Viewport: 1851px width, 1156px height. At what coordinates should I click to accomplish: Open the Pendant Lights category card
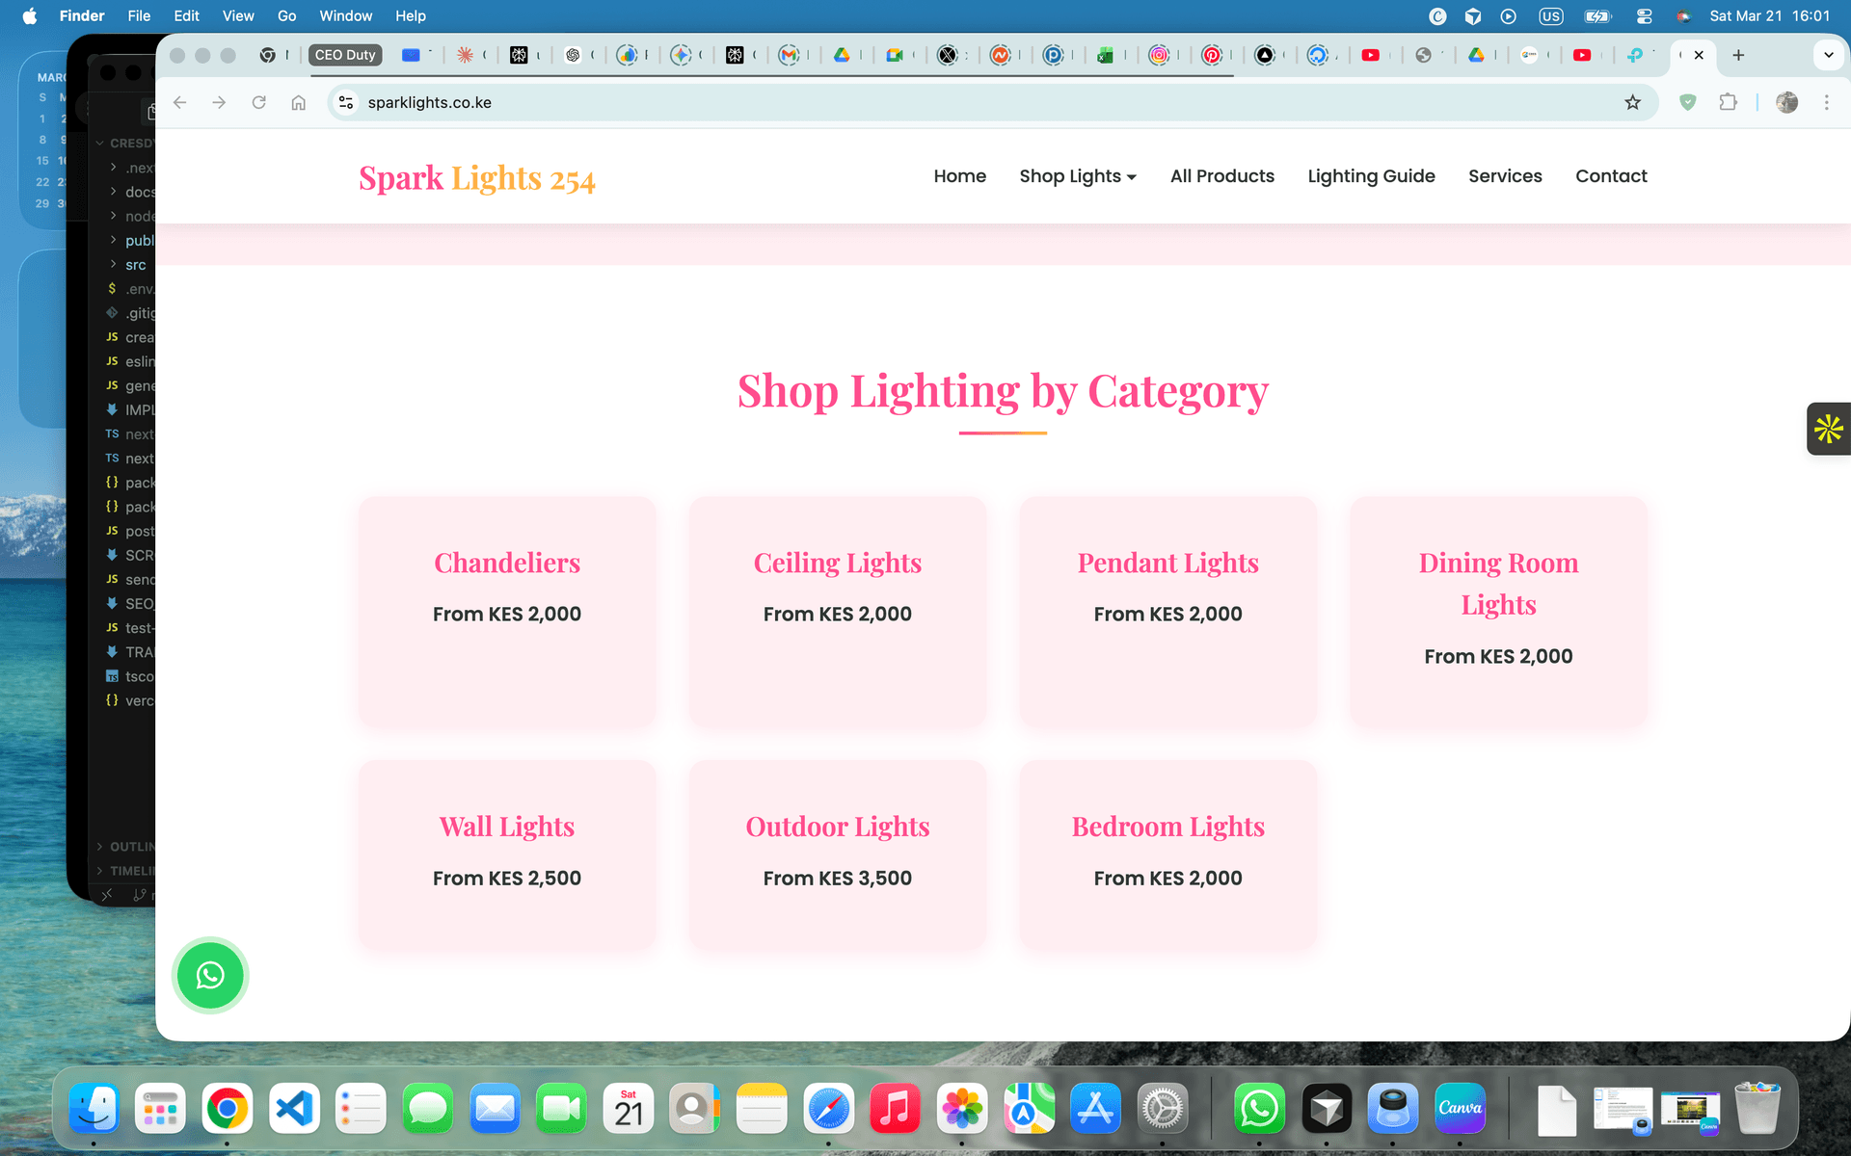coord(1167,612)
